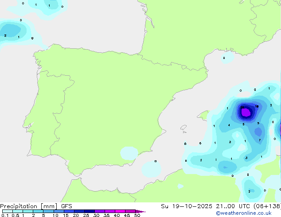Screen dimensions: 281x217
Task: Click the legend label '0.1'
Action: coord(5,215)
